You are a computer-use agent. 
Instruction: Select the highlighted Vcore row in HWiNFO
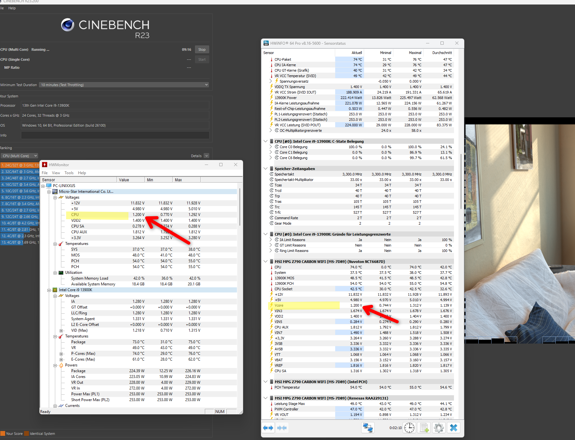point(361,305)
